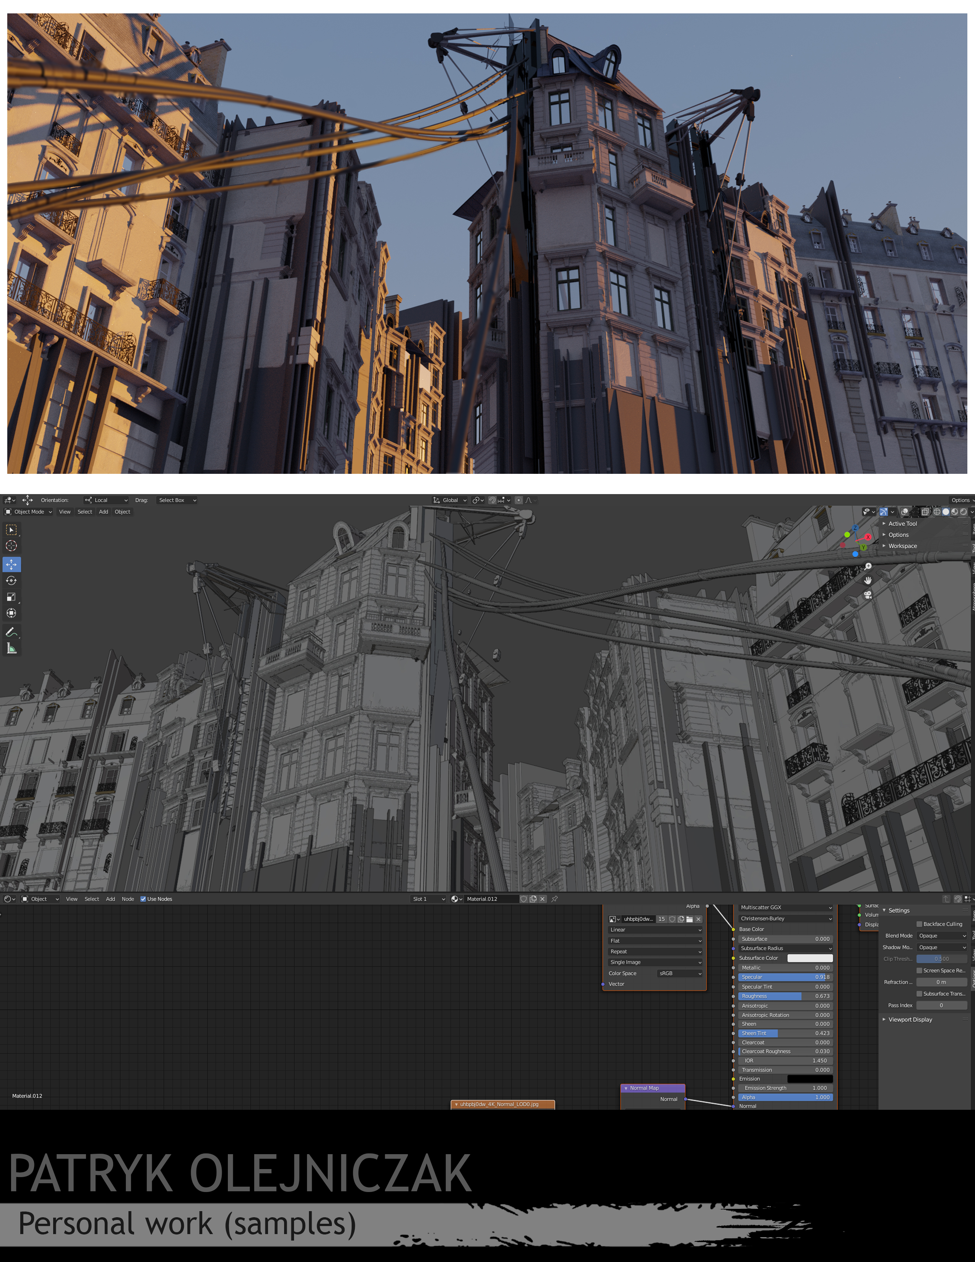Click the parent node tree arrow icon
Image resolution: width=975 pixels, height=1262 pixels.
(x=946, y=899)
